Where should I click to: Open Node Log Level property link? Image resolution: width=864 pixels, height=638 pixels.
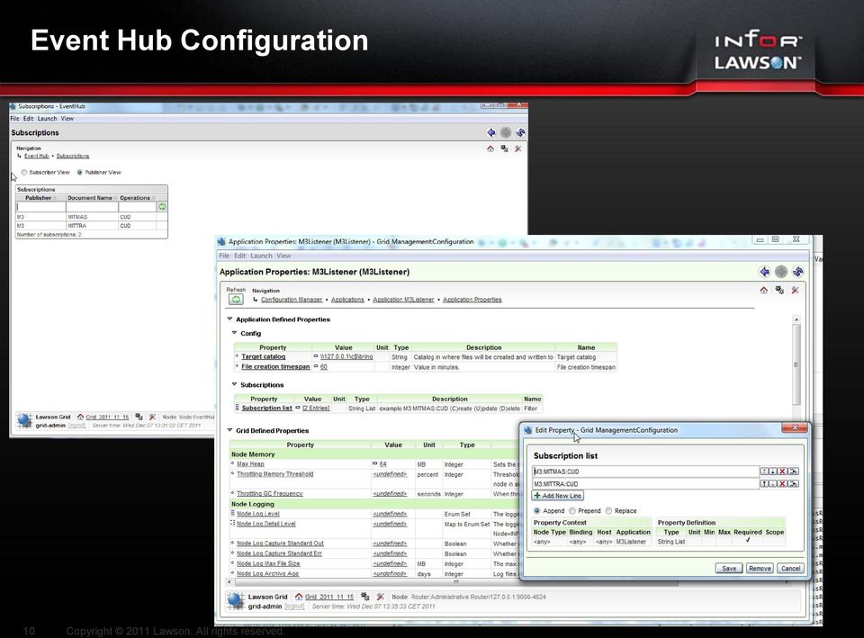click(x=258, y=514)
